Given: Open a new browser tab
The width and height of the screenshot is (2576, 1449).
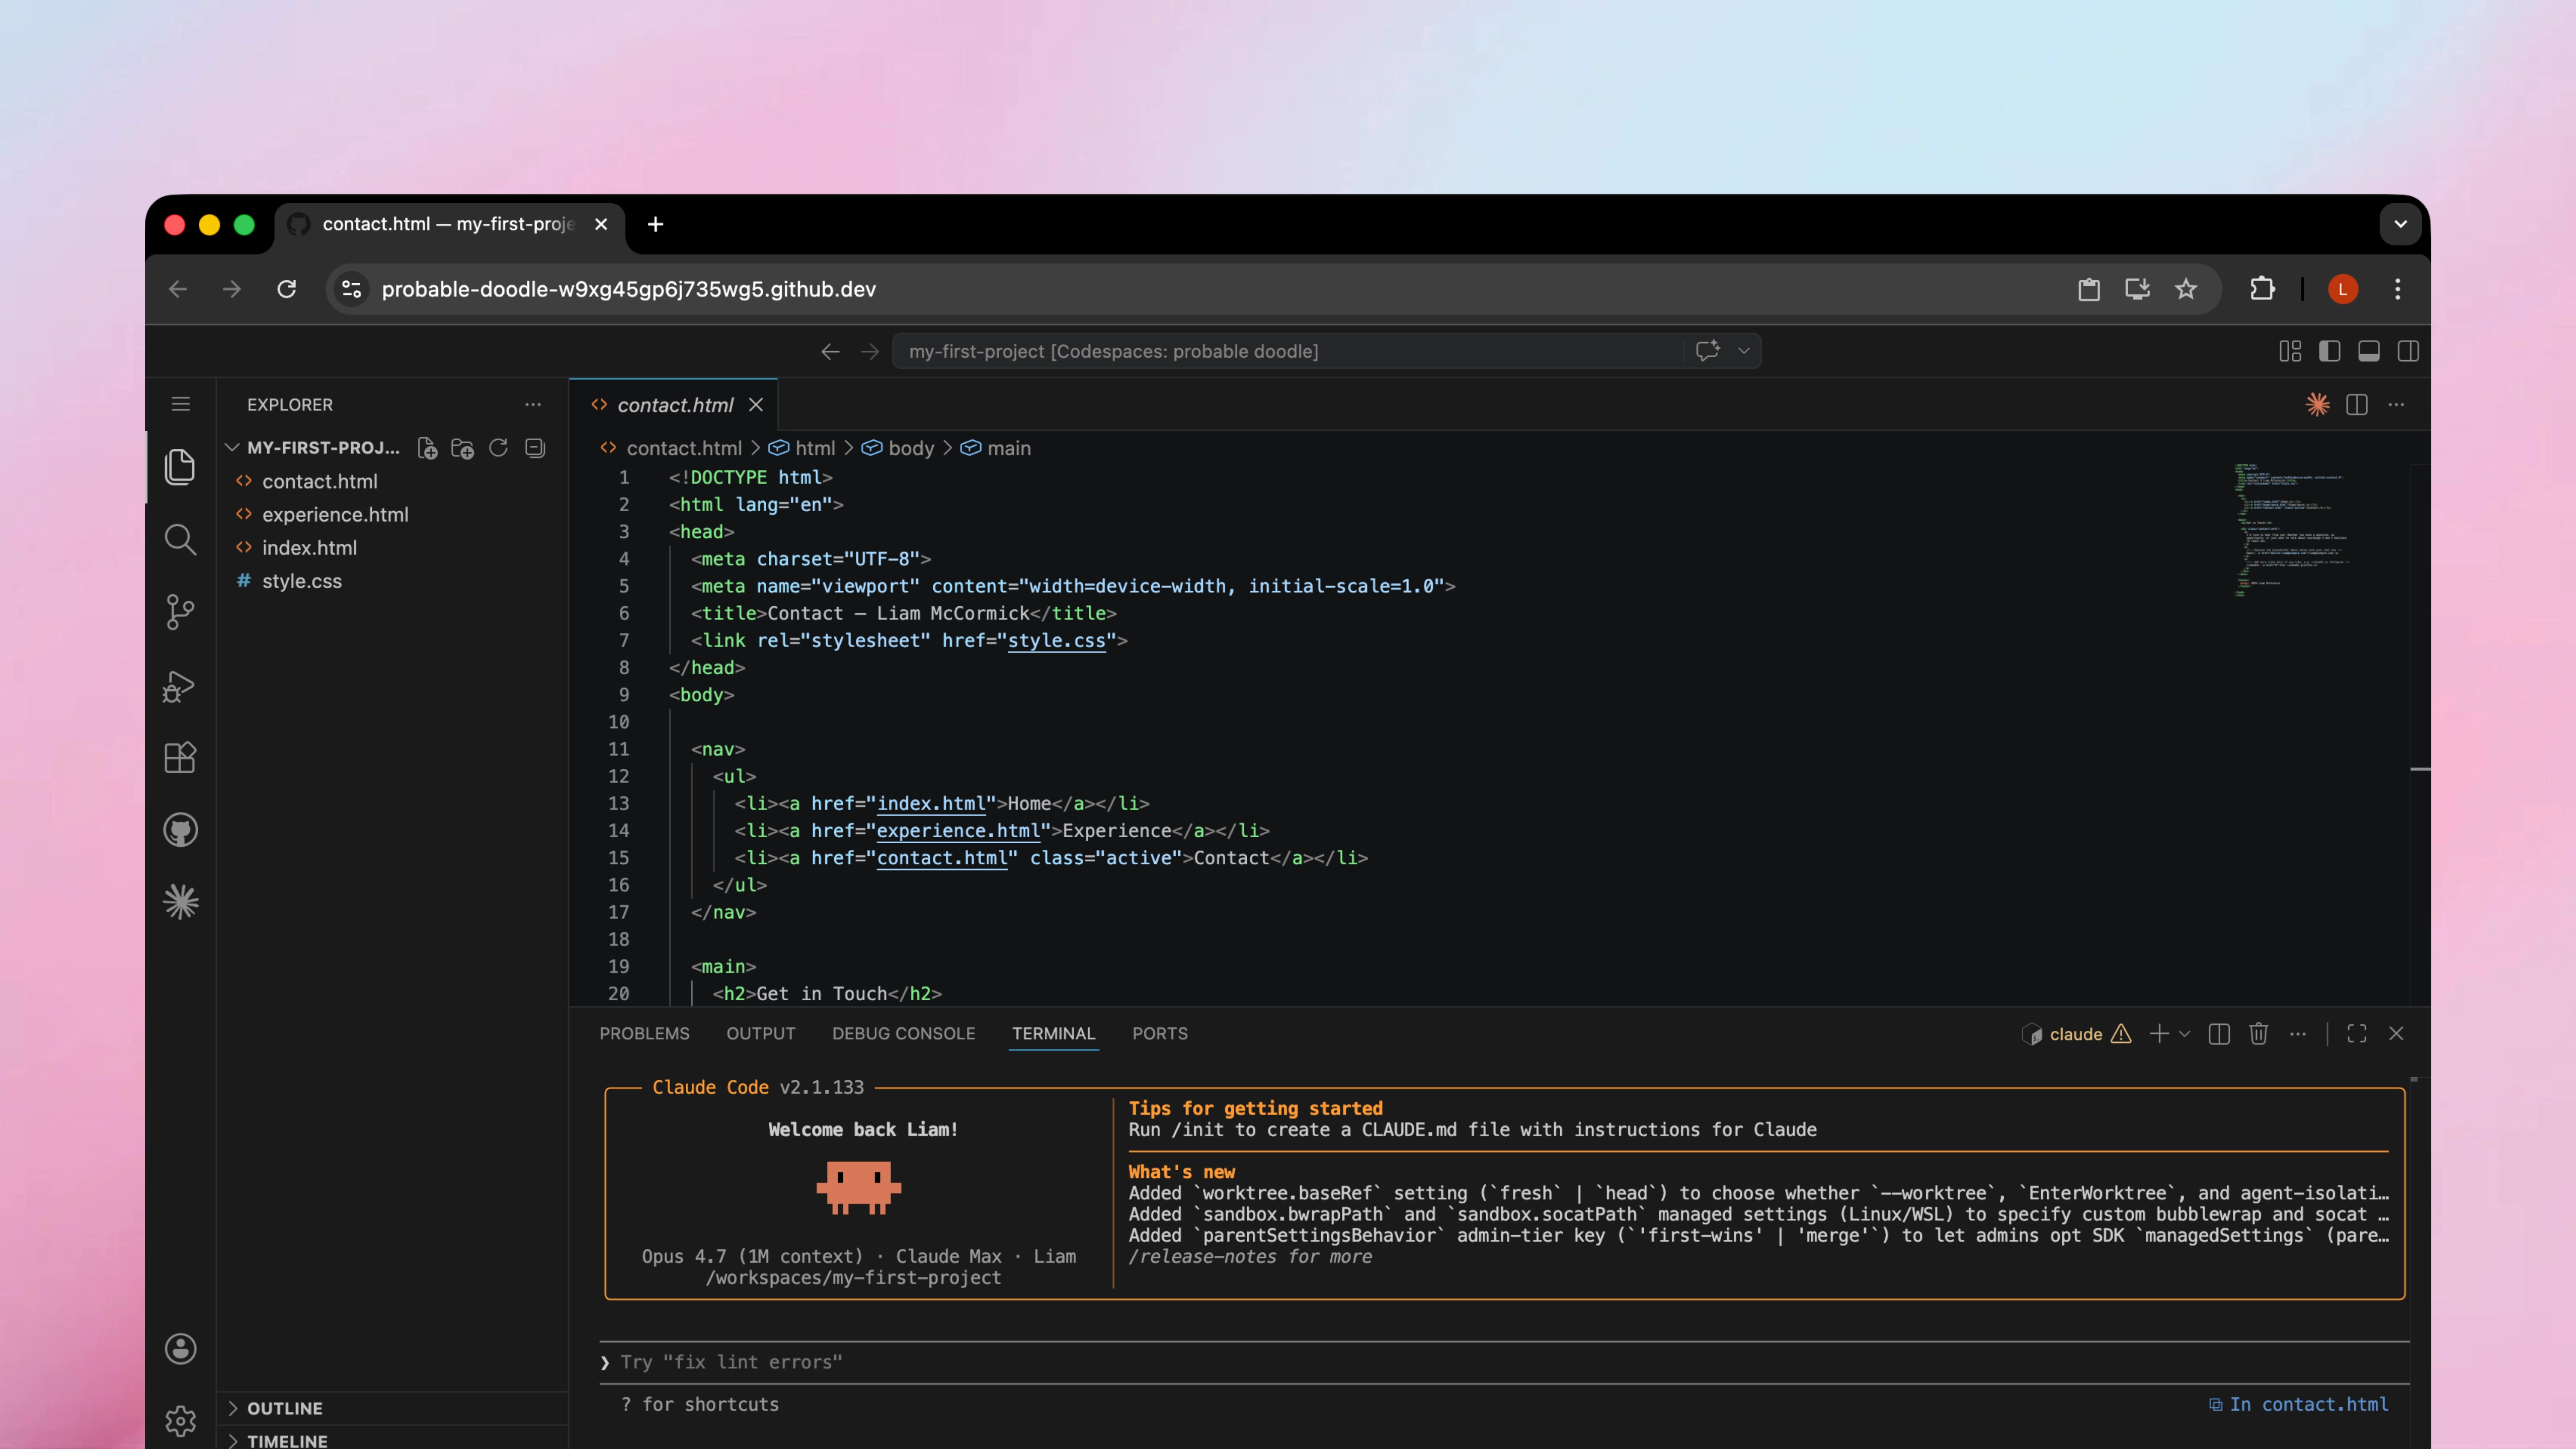Looking at the screenshot, I should [x=655, y=224].
